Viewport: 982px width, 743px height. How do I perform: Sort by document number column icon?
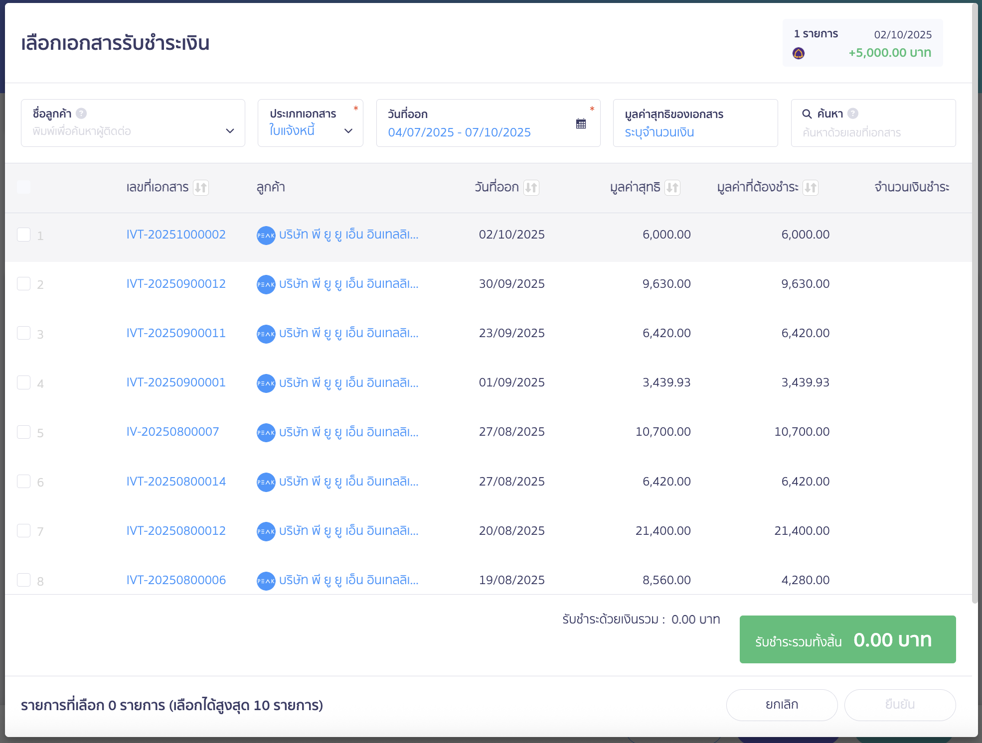click(201, 188)
